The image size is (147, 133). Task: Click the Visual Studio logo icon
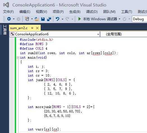[6, 5]
